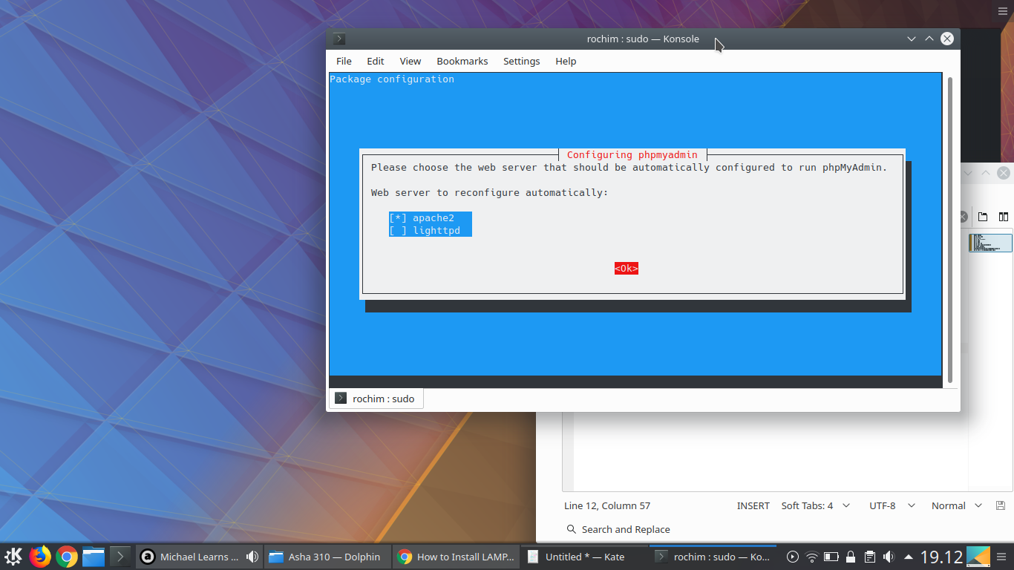Click the 19.12 clock
The height and width of the screenshot is (570, 1014).
941,557
